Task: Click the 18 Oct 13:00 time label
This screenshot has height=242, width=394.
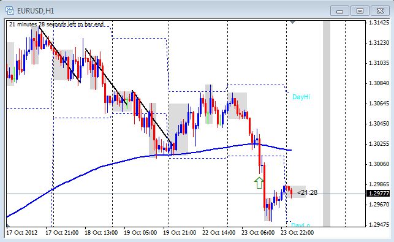Action: (x=101, y=232)
